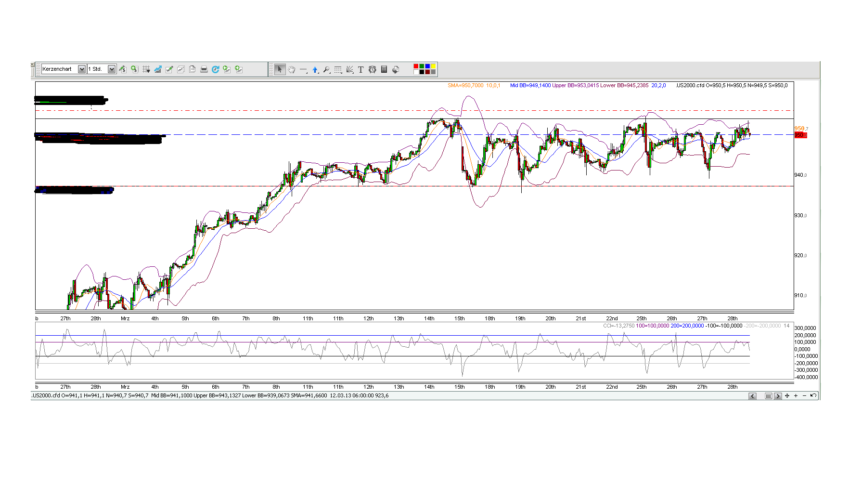Select the arrow pointer tool

[280, 69]
